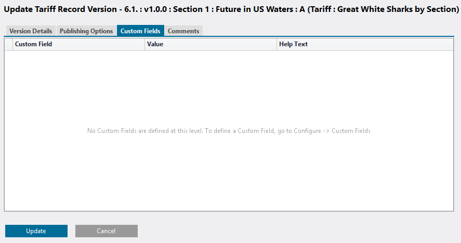Cancel the tariff record update
This screenshot has height=243, width=461.
tap(107, 231)
